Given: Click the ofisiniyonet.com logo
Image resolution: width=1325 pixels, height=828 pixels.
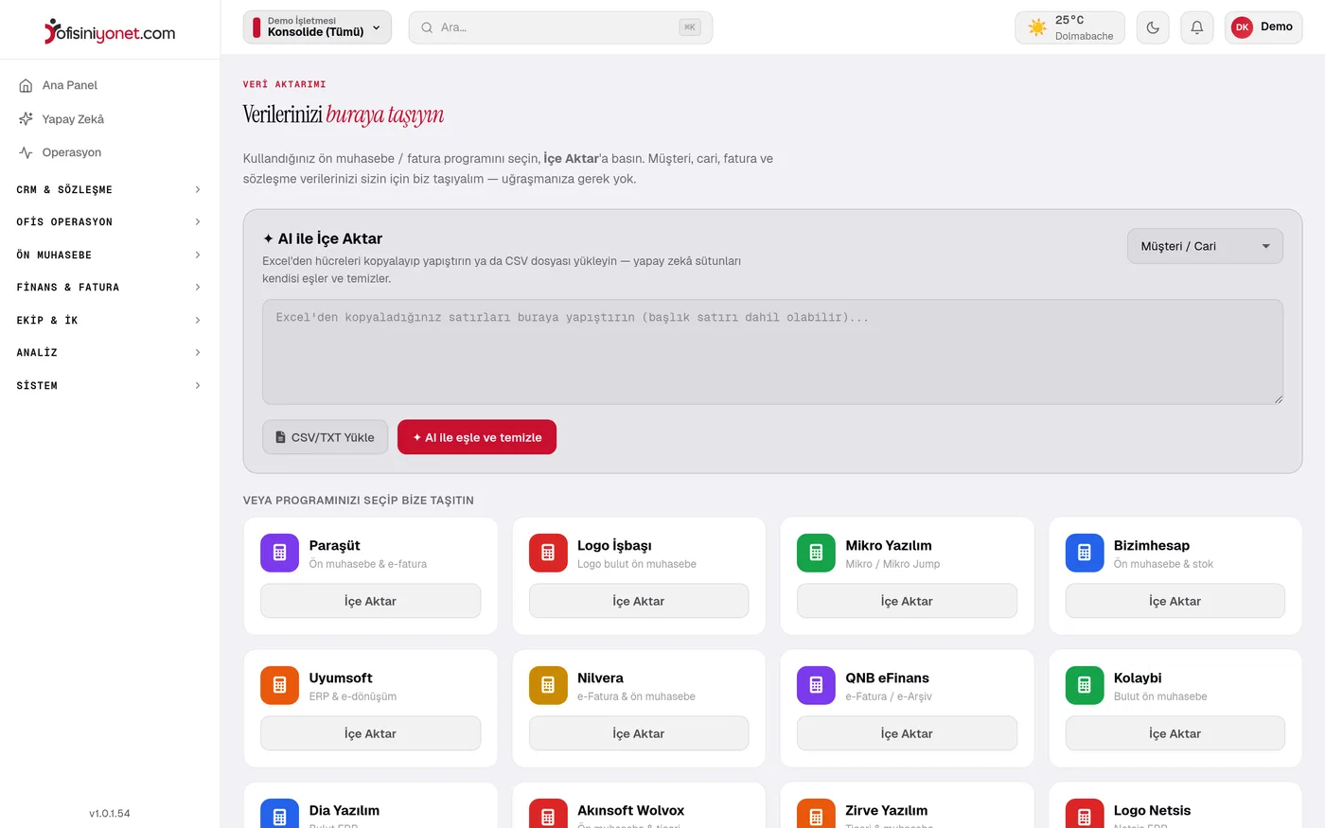Looking at the screenshot, I should 110,31.
